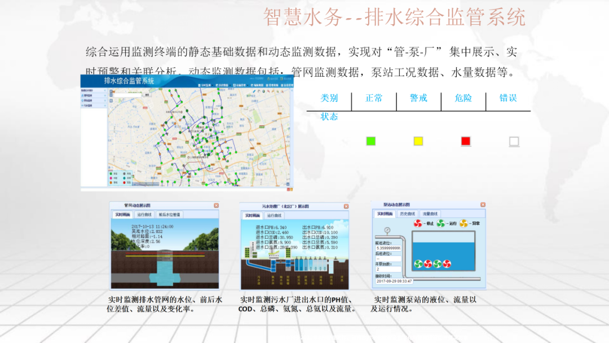The width and height of the screenshot is (609, 343).
Task: Click the red 危险 status swatch
Action: (x=466, y=141)
